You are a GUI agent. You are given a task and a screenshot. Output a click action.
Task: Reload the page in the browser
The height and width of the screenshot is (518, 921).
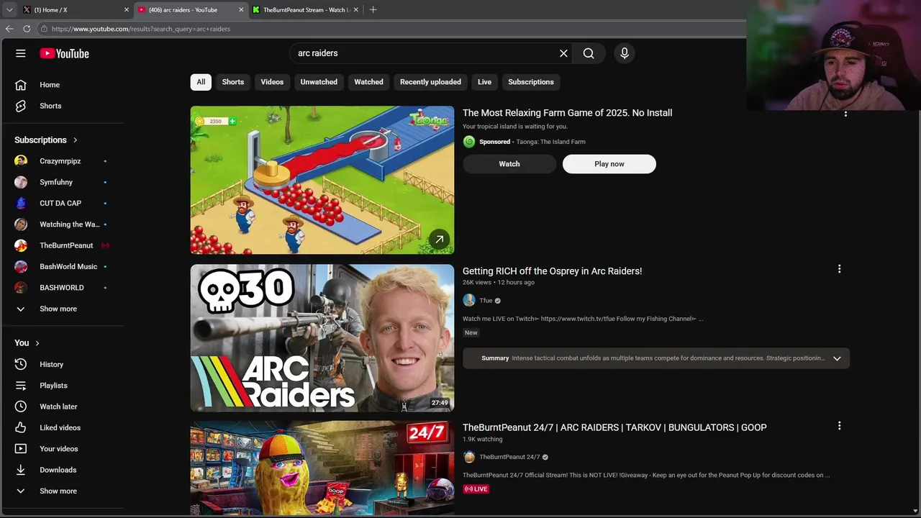click(27, 29)
